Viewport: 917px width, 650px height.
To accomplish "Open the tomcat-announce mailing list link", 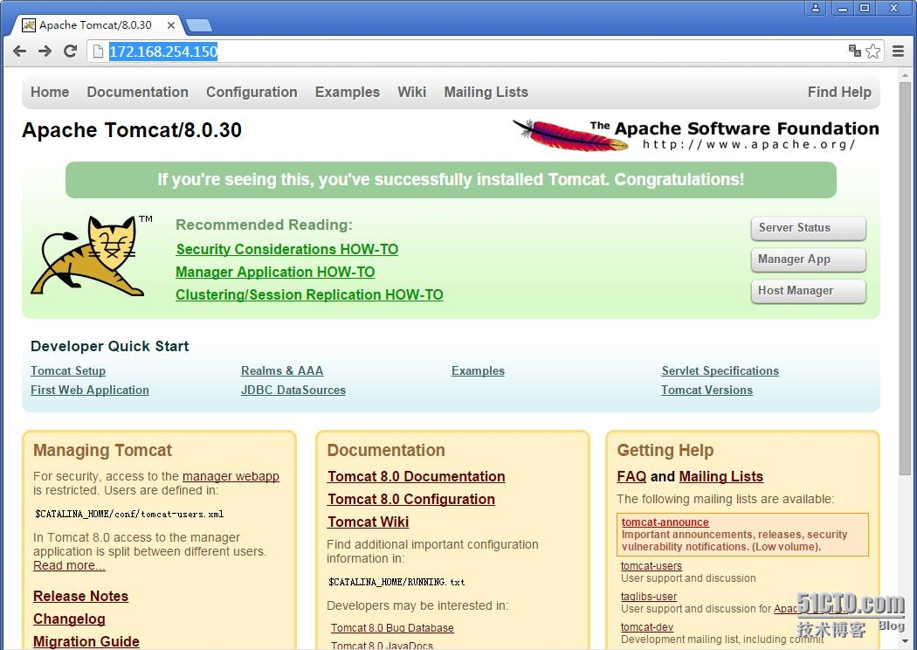I will (665, 522).
